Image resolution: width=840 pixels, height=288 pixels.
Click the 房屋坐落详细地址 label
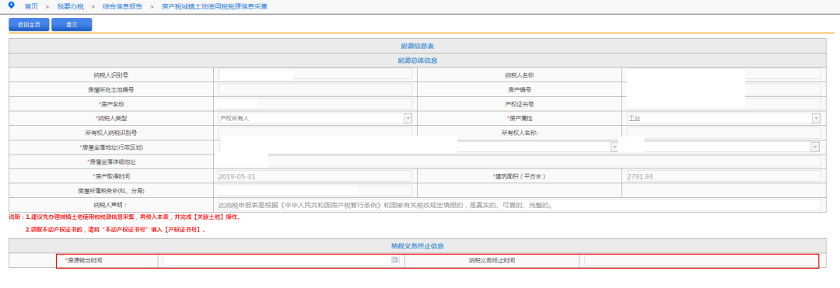(x=111, y=161)
